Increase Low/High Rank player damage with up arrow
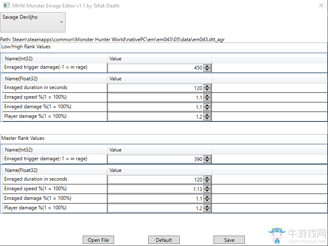Screen dimensions: 328x246 point(207,115)
